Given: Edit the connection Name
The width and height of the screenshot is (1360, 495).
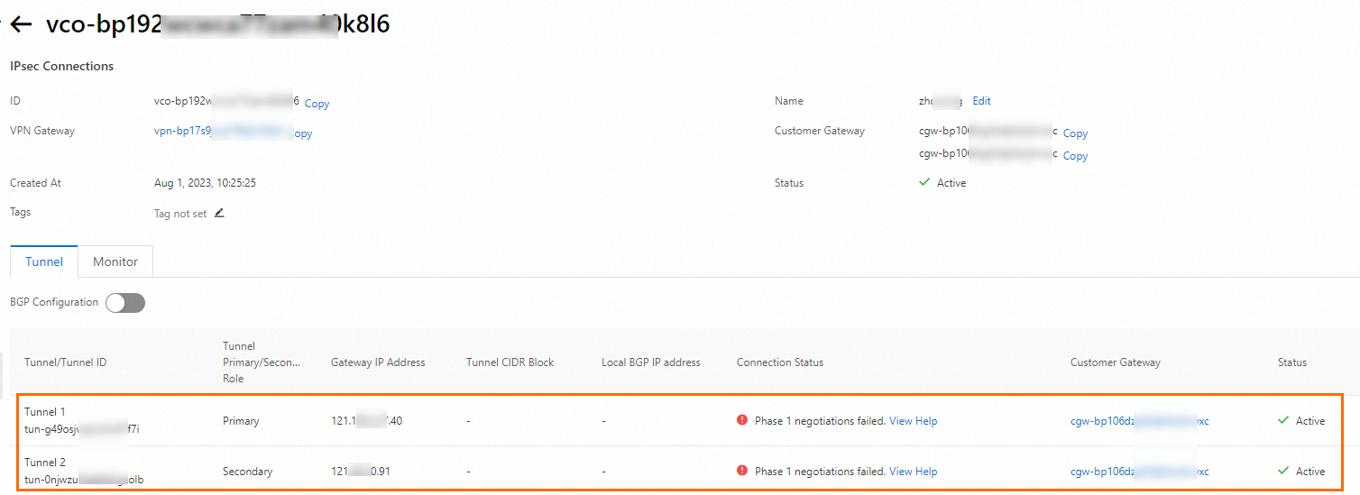Looking at the screenshot, I should 981,101.
